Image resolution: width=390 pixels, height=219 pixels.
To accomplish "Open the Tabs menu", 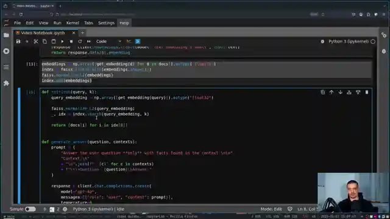I will point(88,23).
